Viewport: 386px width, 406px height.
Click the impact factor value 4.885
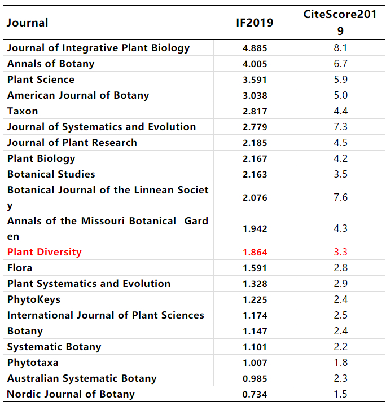point(255,48)
